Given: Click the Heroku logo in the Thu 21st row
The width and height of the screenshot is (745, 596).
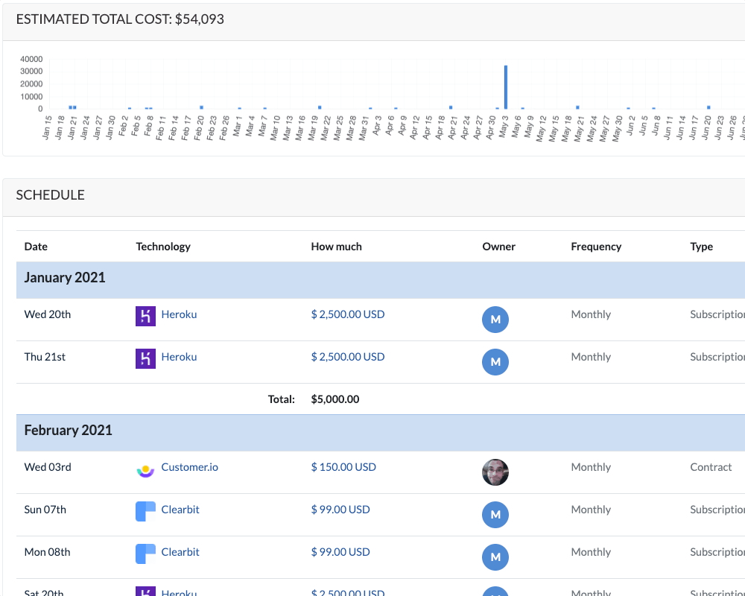Looking at the screenshot, I should click(145, 358).
